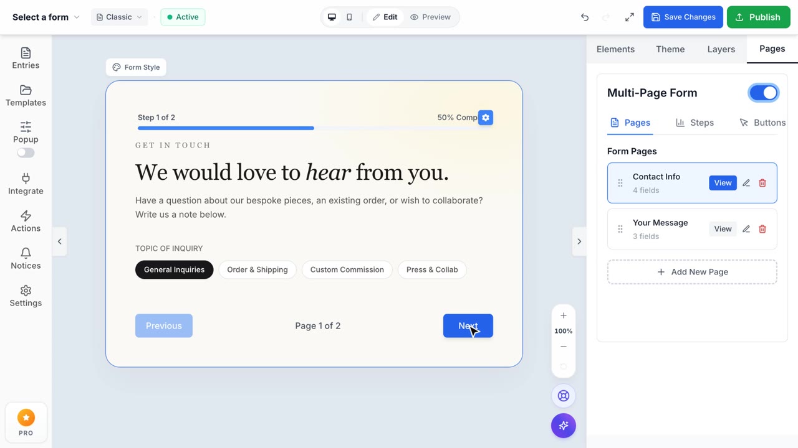
Task: Switch to desktop device view
Action: pyautogui.click(x=332, y=17)
